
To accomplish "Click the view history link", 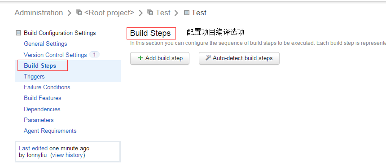I will tap(68, 155).
